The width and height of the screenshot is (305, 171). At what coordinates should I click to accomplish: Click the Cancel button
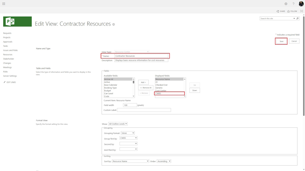tap(294, 41)
